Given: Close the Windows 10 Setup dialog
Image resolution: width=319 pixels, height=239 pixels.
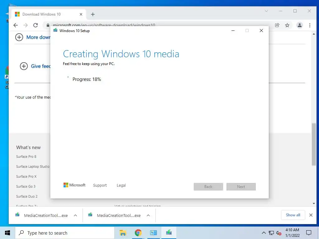Looking at the screenshot, I should [x=261, y=30].
